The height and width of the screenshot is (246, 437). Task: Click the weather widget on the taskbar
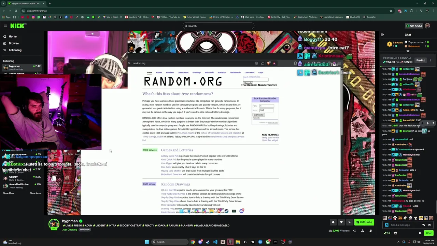13,242
